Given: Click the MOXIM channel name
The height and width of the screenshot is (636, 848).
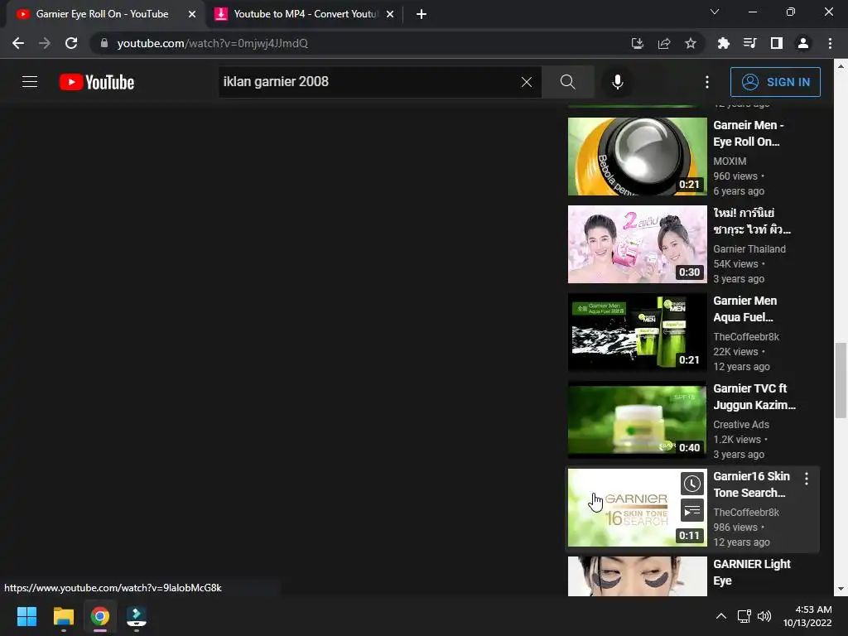Looking at the screenshot, I should point(730,161).
